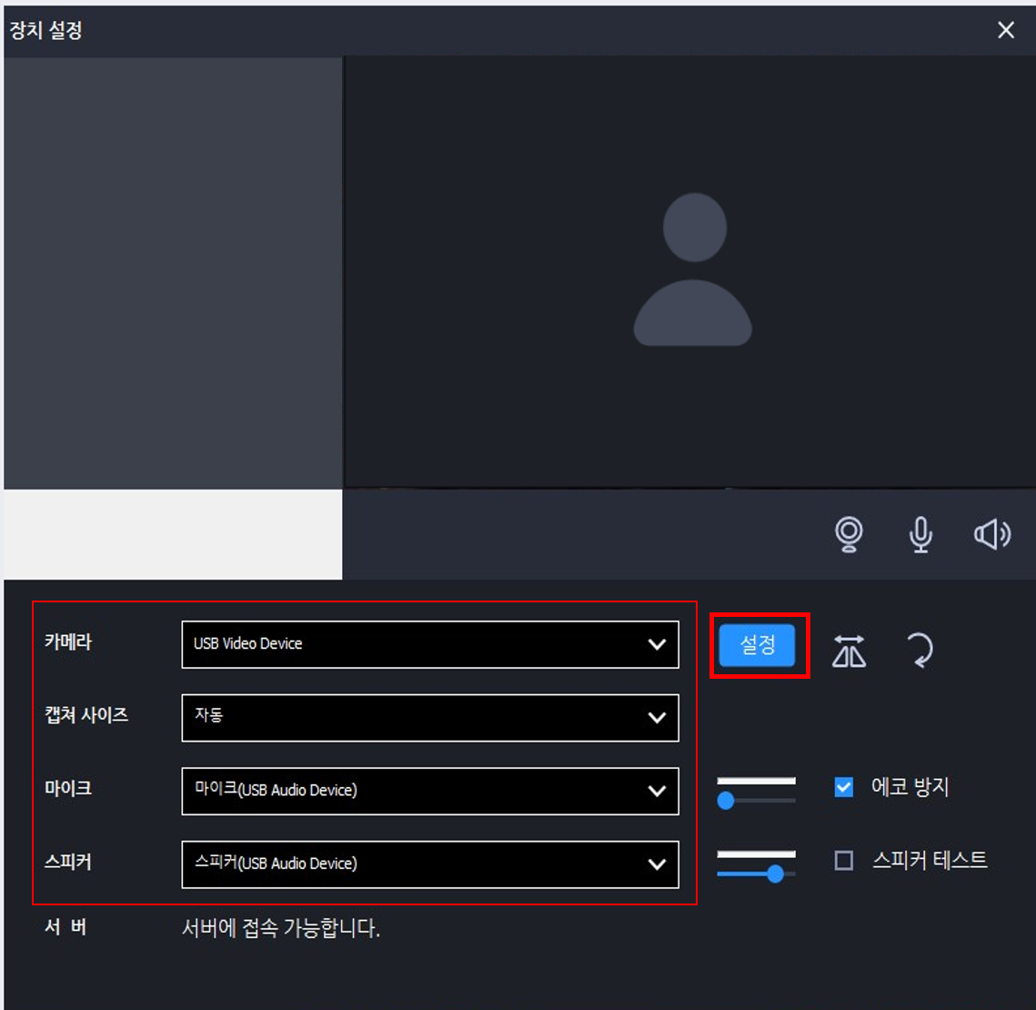
Task: Open the 카메라 USB Video Device dropdown
Action: [430, 644]
